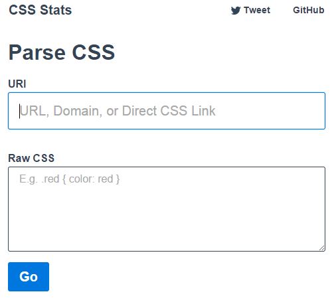
Task: Click the Twitter bird icon
Action: pyautogui.click(x=236, y=11)
